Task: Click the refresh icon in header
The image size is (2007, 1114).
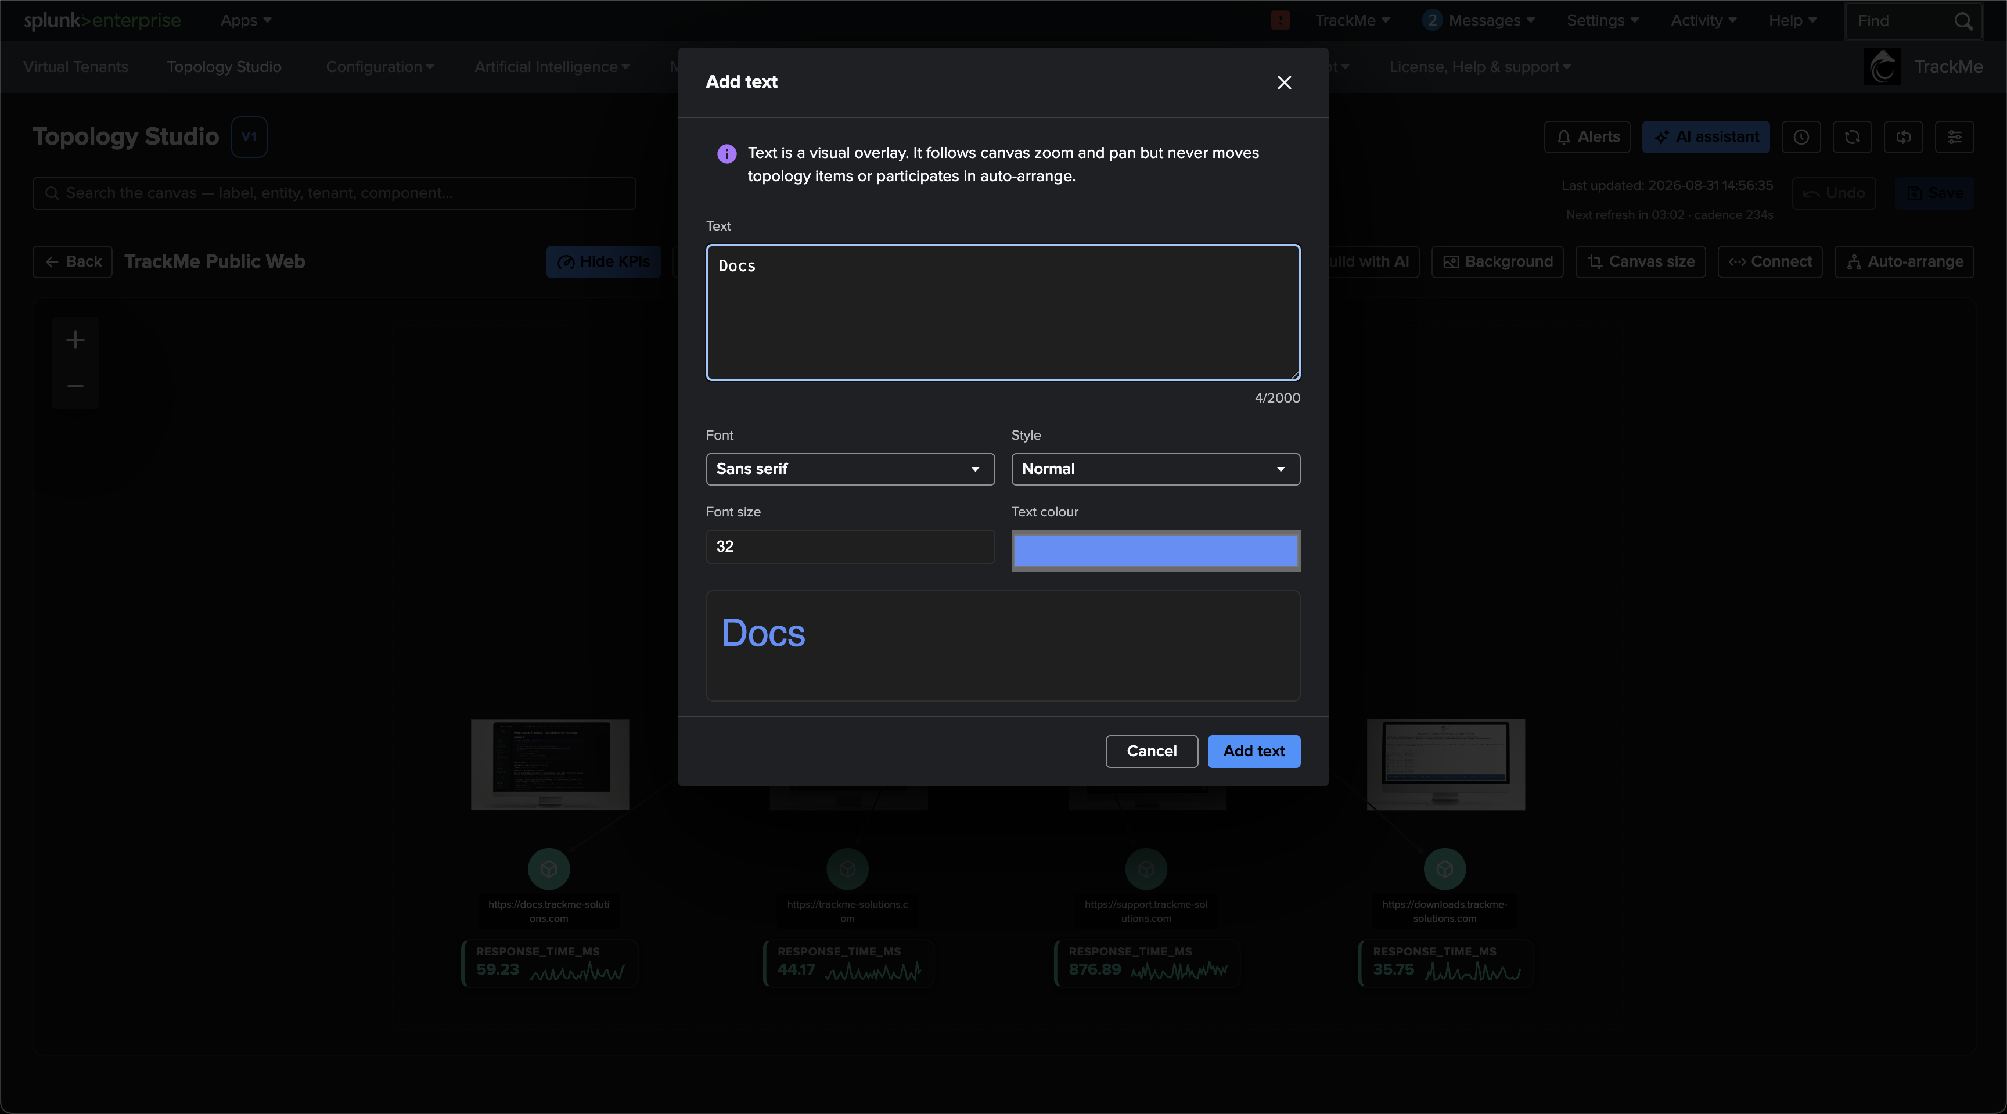Action: (1852, 137)
